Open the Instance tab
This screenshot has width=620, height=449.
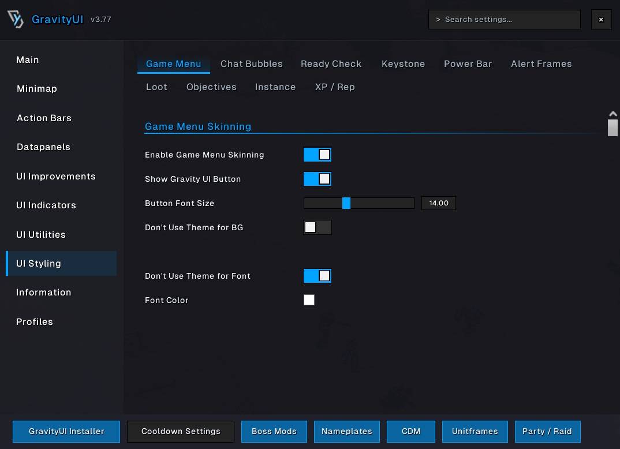[x=275, y=87]
